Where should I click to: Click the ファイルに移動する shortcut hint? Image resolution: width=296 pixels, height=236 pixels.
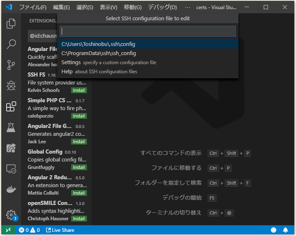pyautogui.click(x=176, y=168)
